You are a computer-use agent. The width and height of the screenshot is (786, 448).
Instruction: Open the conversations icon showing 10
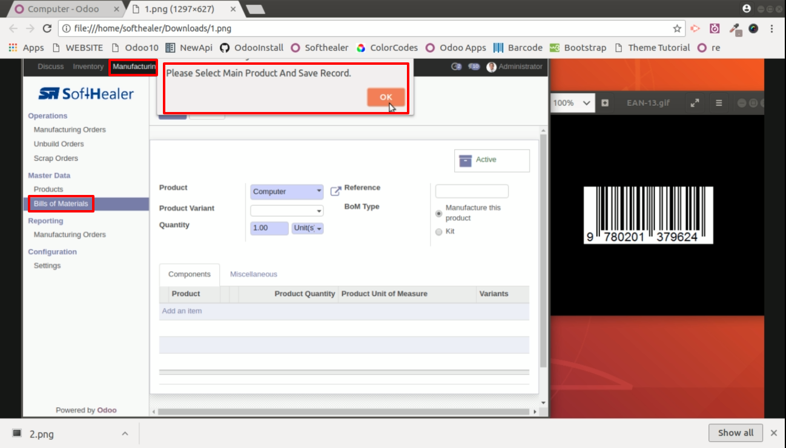click(x=474, y=67)
